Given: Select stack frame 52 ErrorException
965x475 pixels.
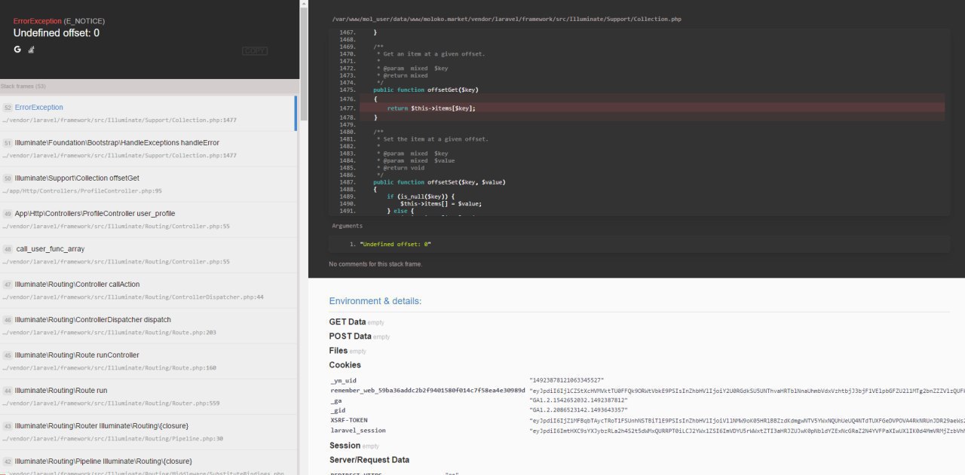Looking at the screenshot, I should click(149, 113).
